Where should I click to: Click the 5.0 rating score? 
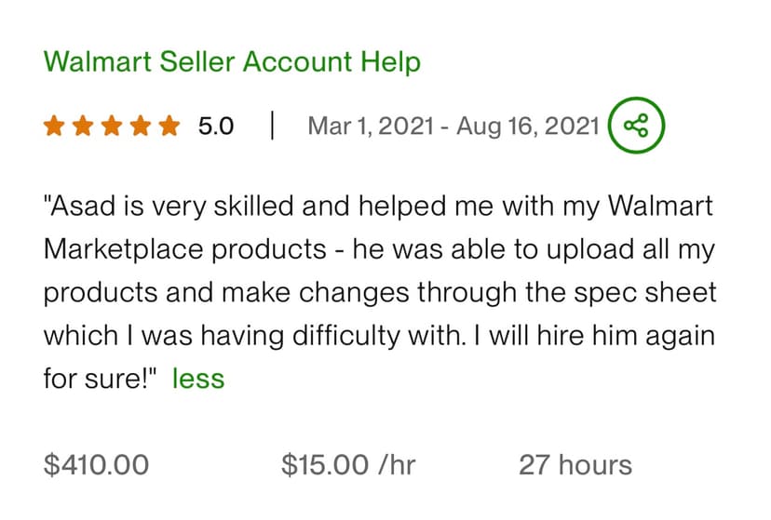pyautogui.click(x=216, y=127)
